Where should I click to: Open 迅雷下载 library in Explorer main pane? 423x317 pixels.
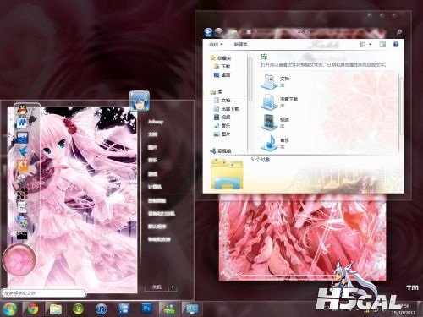[279, 101]
